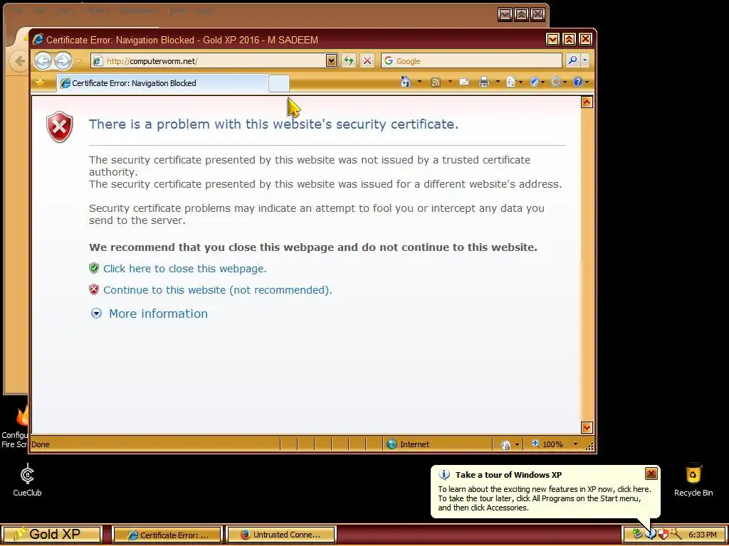The image size is (729, 546).
Task: Click here to close this webpage link
Action: [184, 269]
